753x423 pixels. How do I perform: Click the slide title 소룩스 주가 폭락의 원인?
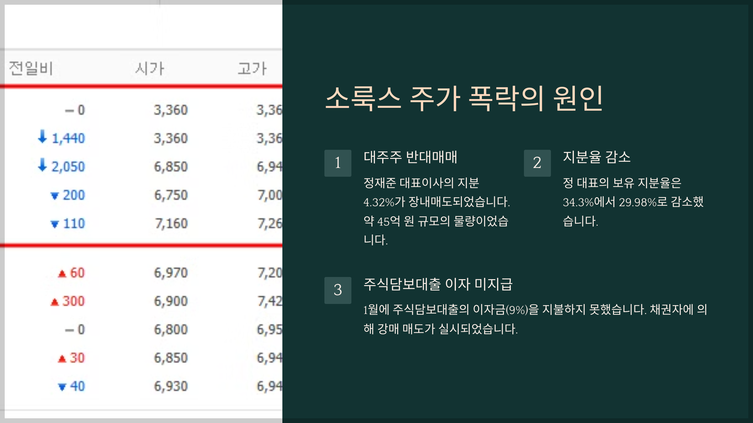coord(464,99)
